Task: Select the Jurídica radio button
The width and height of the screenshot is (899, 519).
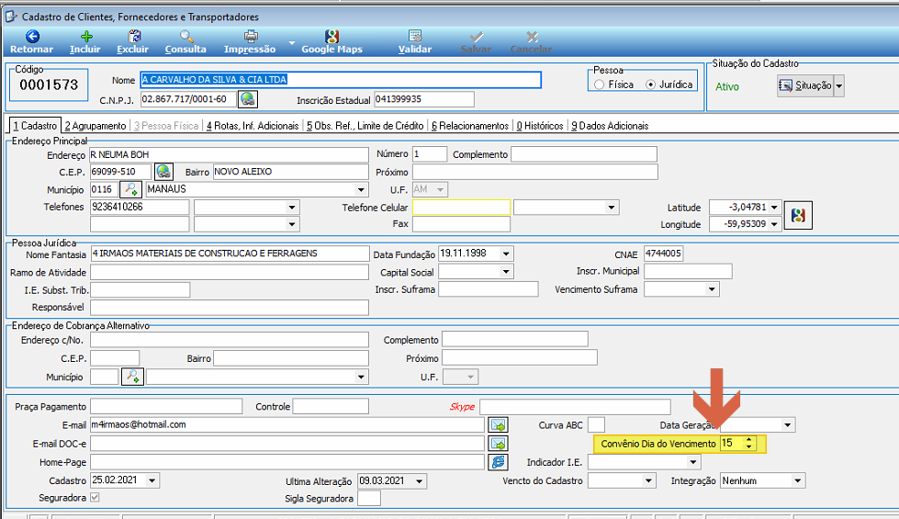Action: pyautogui.click(x=651, y=85)
